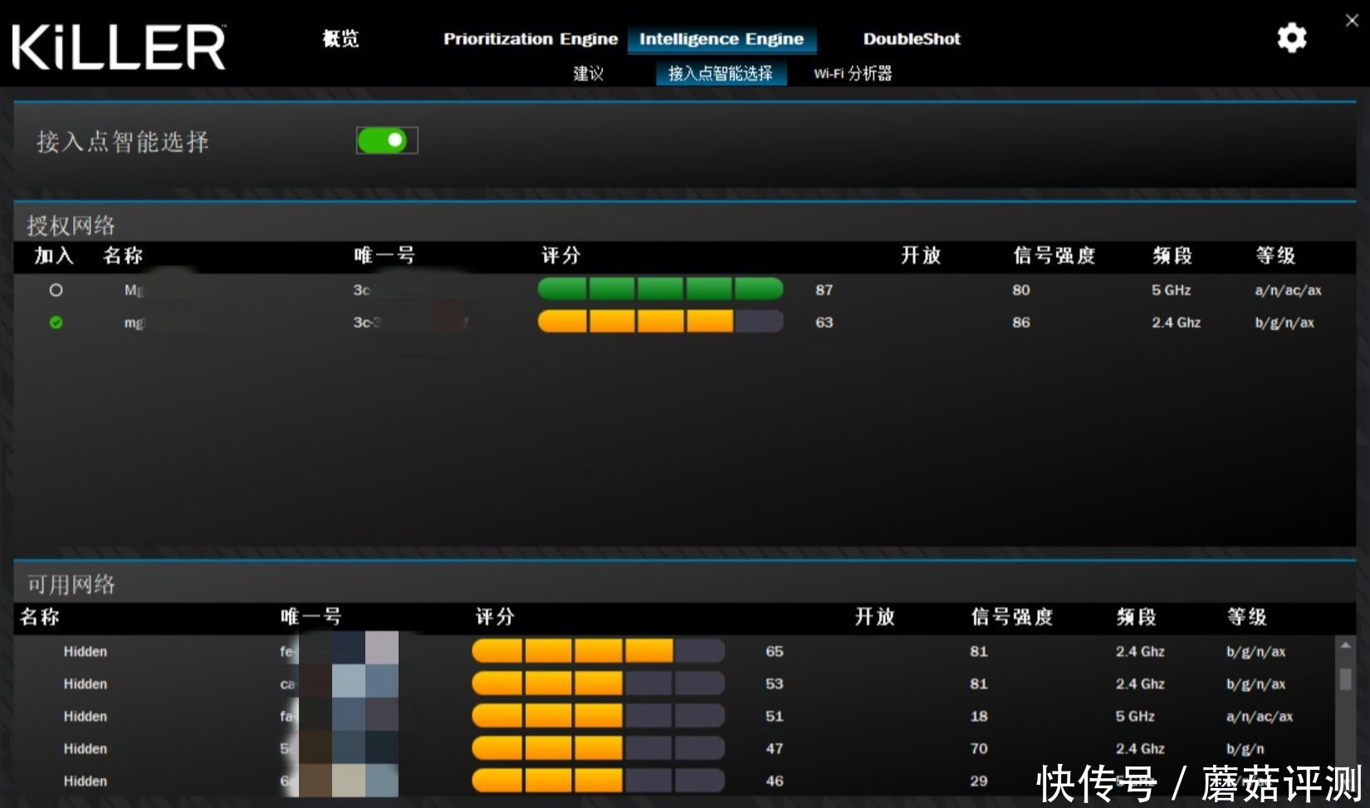
Task: Open the DoubleShot tab
Action: pyautogui.click(x=912, y=39)
